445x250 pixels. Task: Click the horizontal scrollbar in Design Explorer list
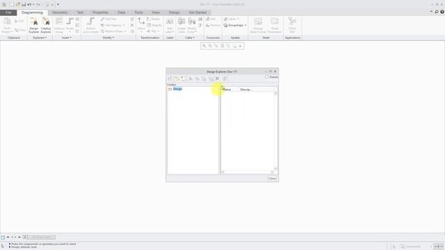(x=248, y=172)
